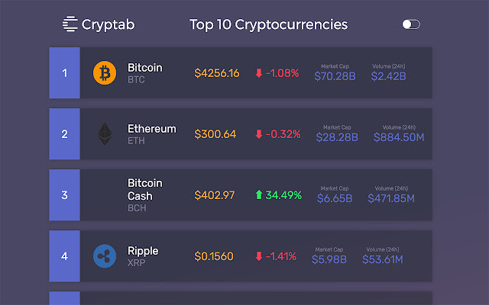Open the Ethereum name link
Viewport: 489px width, 305px height.
click(151, 129)
